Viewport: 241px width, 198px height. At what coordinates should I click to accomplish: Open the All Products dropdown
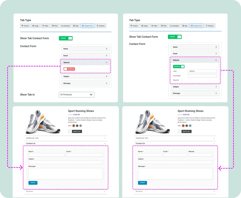pos(77,95)
